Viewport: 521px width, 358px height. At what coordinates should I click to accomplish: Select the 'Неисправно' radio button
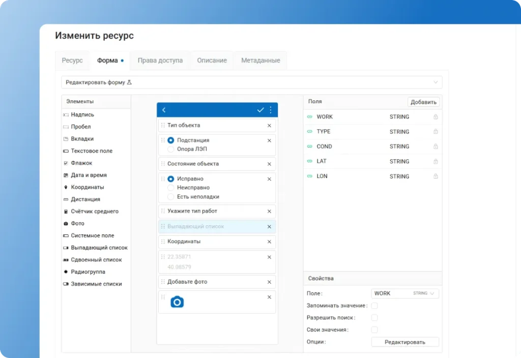coord(171,188)
